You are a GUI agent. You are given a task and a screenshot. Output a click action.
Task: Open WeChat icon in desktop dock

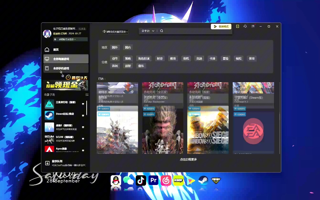(128, 180)
